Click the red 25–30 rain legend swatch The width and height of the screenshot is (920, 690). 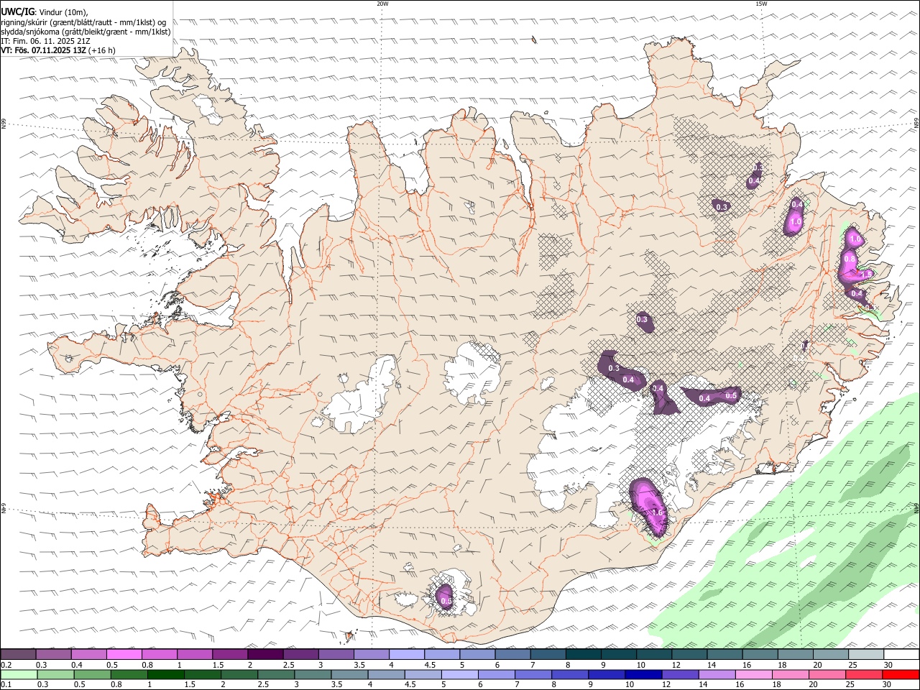(x=864, y=674)
